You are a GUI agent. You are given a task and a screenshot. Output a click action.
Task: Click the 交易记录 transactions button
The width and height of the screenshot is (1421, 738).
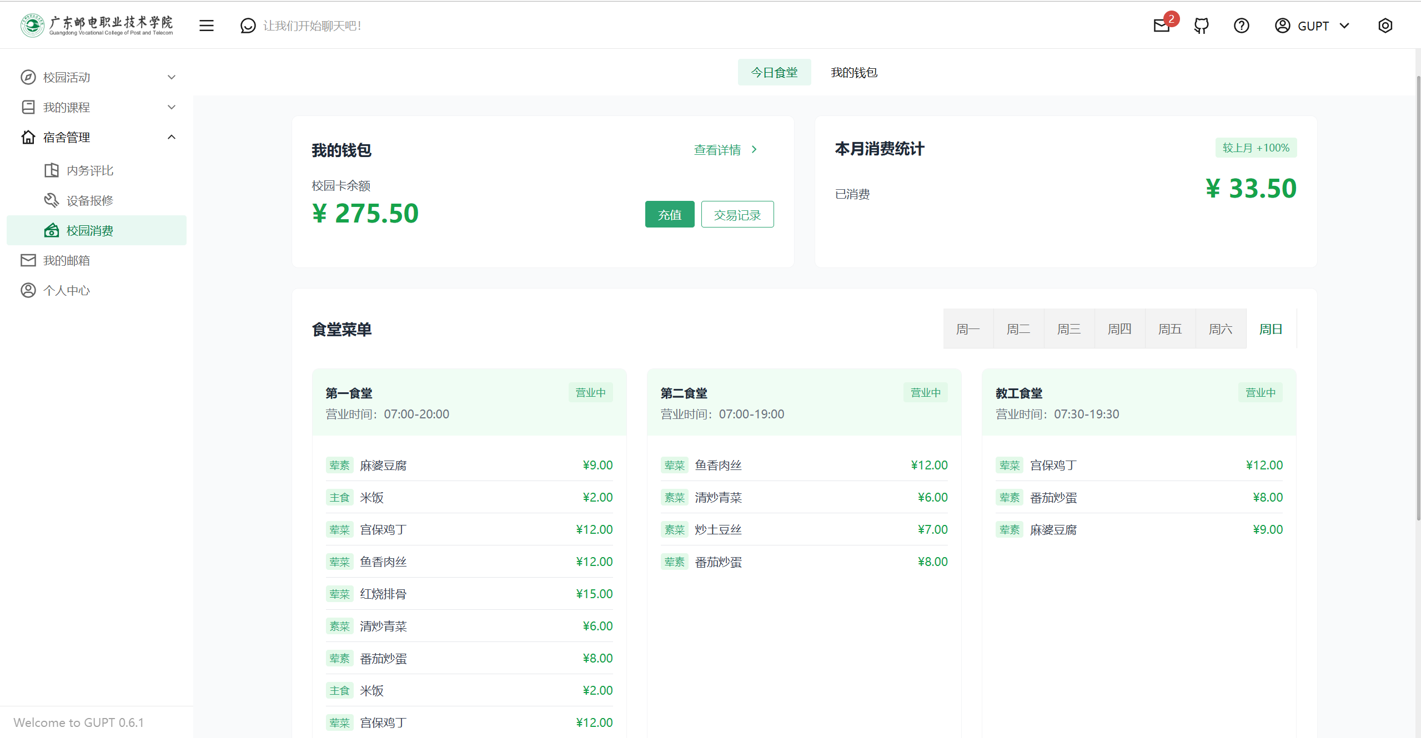click(x=737, y=214)
